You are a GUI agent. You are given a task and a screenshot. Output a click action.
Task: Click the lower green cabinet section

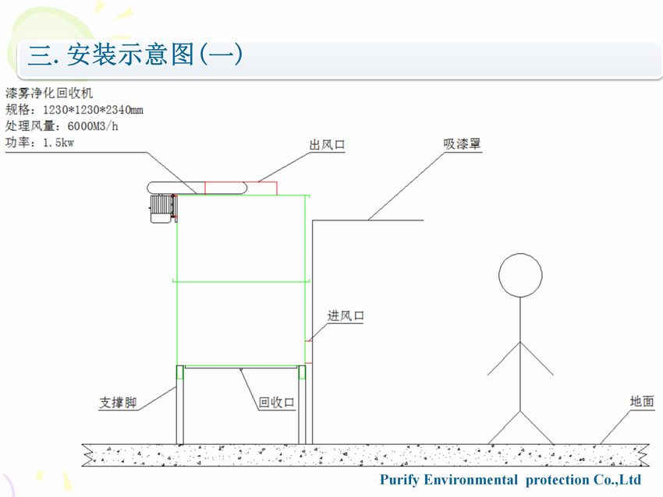[x=240, y=323]
